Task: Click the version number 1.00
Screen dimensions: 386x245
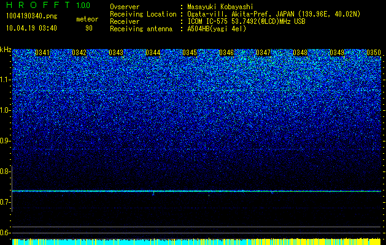Action: (83, 5)
